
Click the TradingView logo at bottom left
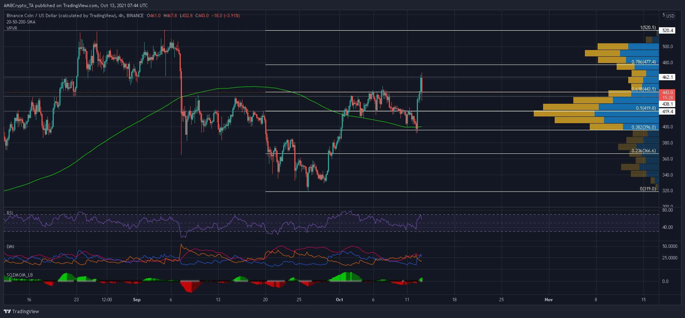coord(21,311)
